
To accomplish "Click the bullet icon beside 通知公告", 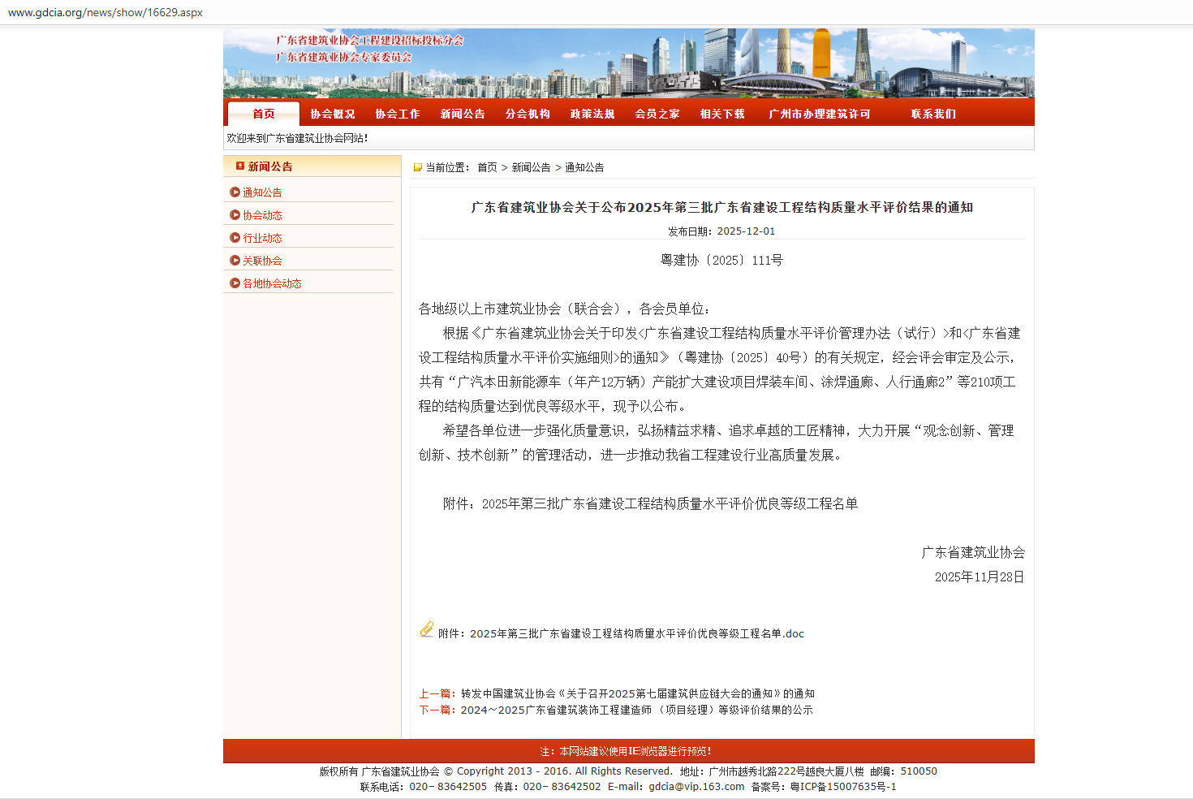I will pyautogui.click(x=235, y=192).
